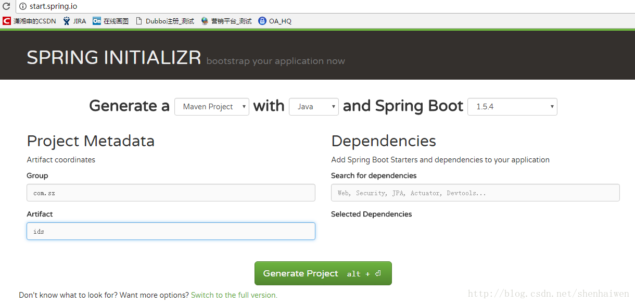This screenshot has height=304, width=635.
Task: Open the 在线画图 bookmark
Action: [110, 21]
